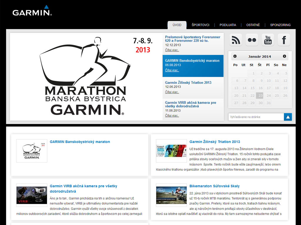Open GARMIN Banskobystrický maraton article title
301x225 pixels.
80,142
